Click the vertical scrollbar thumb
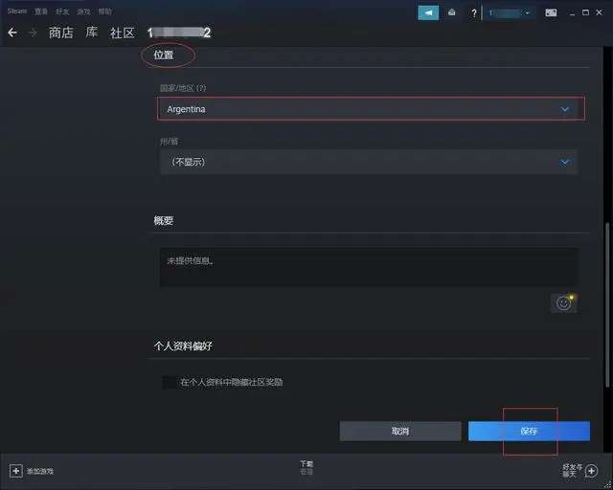 tap(607, 304)
